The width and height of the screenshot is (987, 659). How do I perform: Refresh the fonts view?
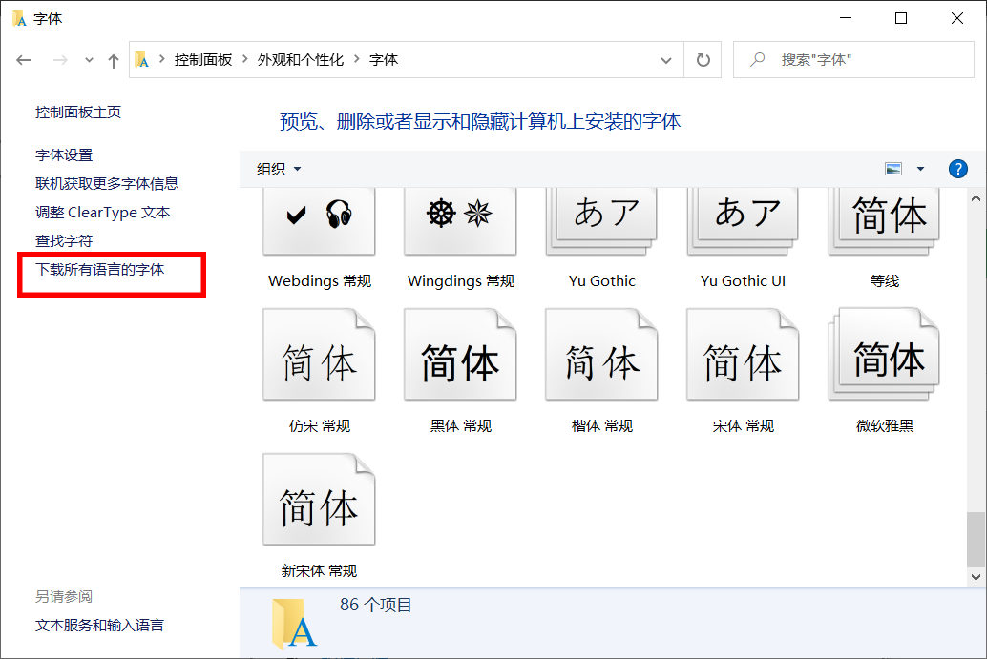(703, 59)
